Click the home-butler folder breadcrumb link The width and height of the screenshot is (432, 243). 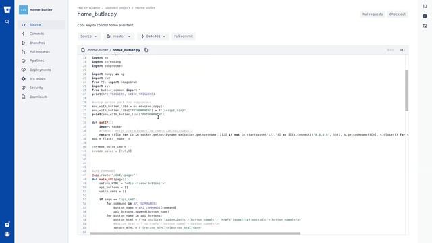98,50
